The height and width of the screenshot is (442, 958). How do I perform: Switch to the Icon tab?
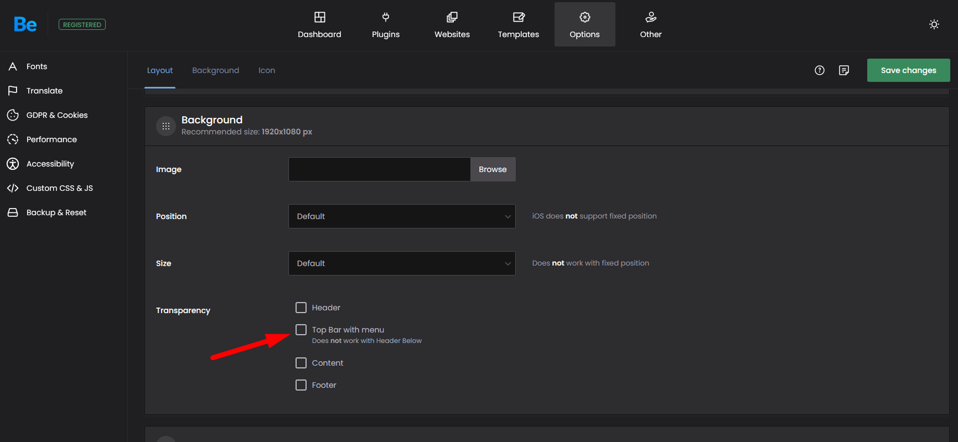tap(267, 70)
